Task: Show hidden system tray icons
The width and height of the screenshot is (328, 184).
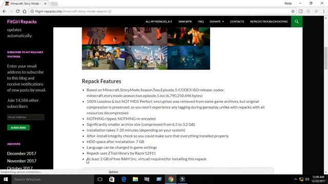Action: tap(295, 179)
